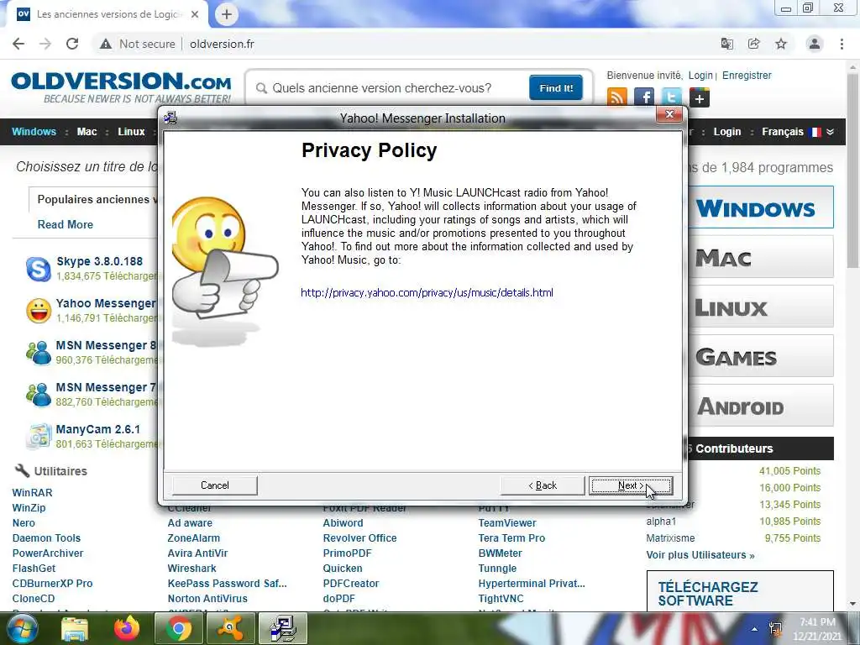Open Avast icon in the taskbar

click(230, 628)
